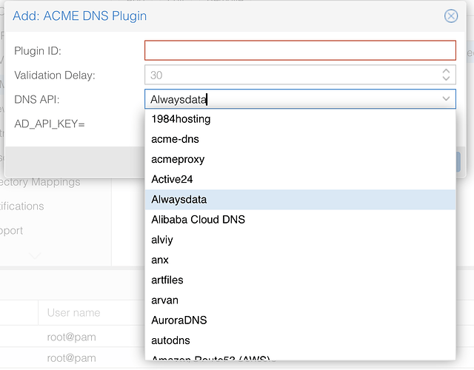This screenshot has width=474, height=370.
Task: Open Support in the background sidebar
Action: [x=12, y=231]
